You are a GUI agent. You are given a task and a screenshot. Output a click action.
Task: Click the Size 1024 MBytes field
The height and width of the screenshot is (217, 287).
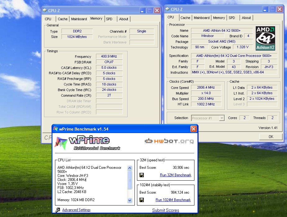pyautogui.click(x=77, y=37)
